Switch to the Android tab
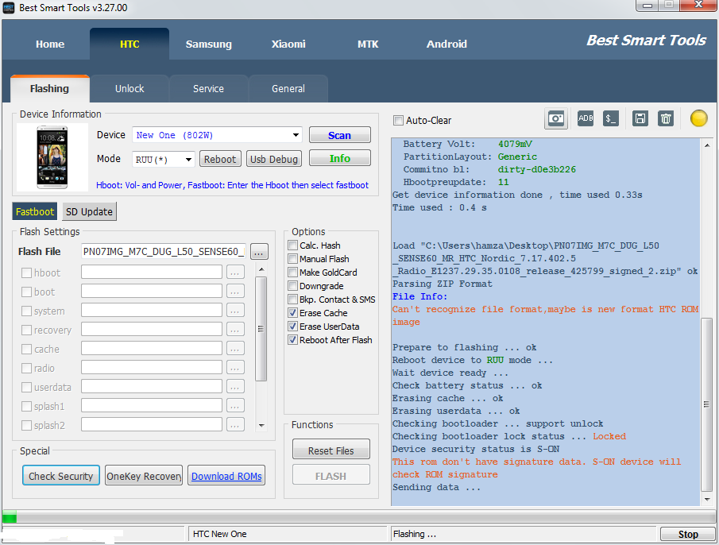Image resolution: width=719 pixels, height=545 pixels. coord(446,44)
